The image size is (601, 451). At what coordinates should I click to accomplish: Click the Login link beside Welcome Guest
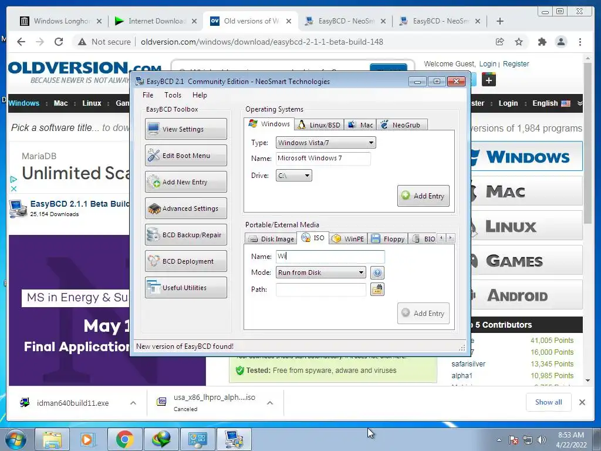[488, 64]
